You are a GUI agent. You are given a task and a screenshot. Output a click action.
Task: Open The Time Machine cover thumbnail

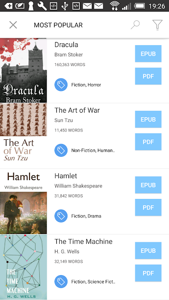point(24,267)
